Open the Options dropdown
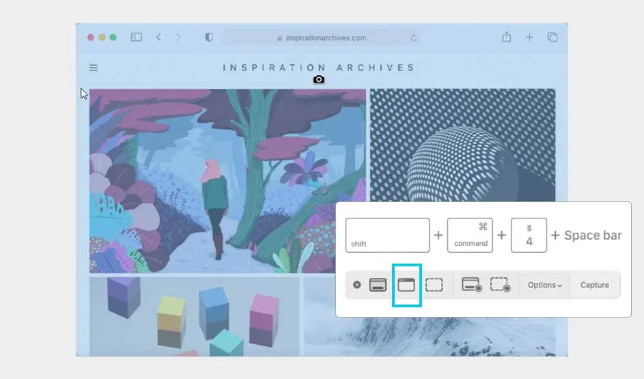 point(544,285)
